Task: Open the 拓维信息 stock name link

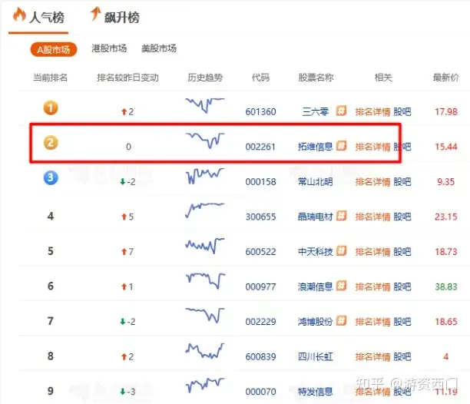Action: coord(316,147)
